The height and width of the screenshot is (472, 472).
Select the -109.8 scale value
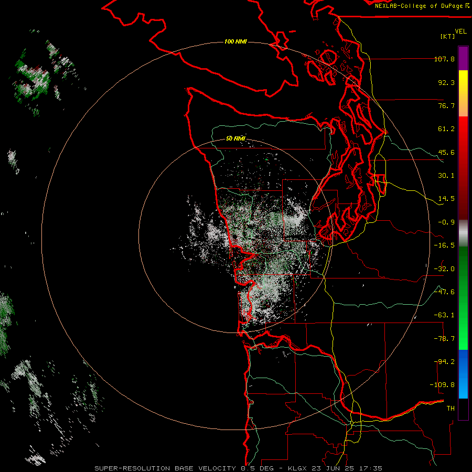click(443, 385)
